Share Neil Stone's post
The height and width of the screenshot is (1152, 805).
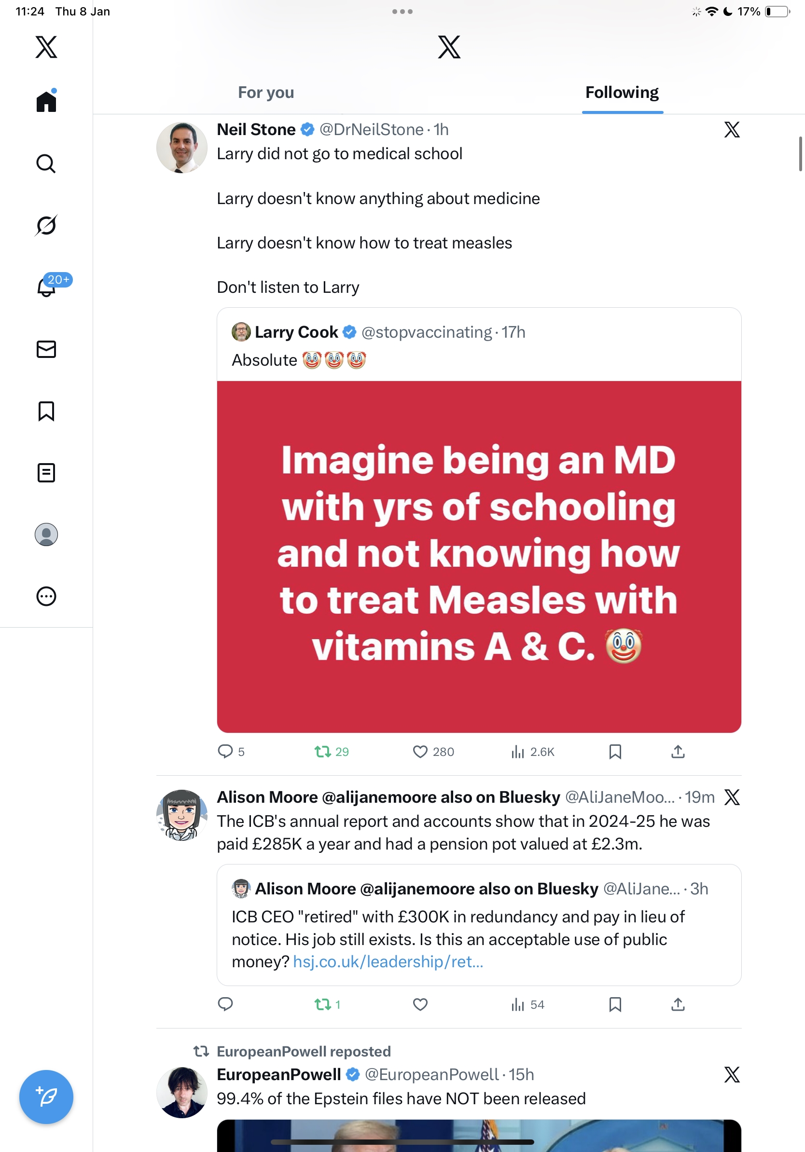pyautogui.click(x=678, y=752)
